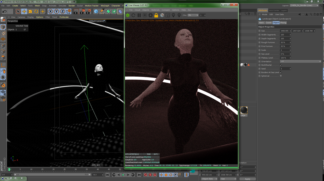Open the Layers tab in attributes panel
The width and height of the screenshot is (324, 181).
coord(284,10)
